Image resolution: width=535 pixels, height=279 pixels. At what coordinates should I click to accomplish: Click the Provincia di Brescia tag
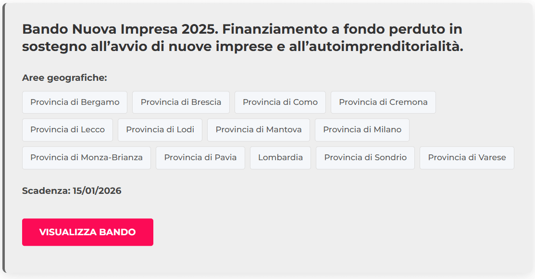[181, 102]
